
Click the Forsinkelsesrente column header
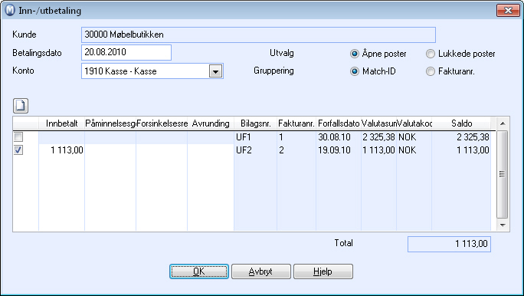point(162,123)
